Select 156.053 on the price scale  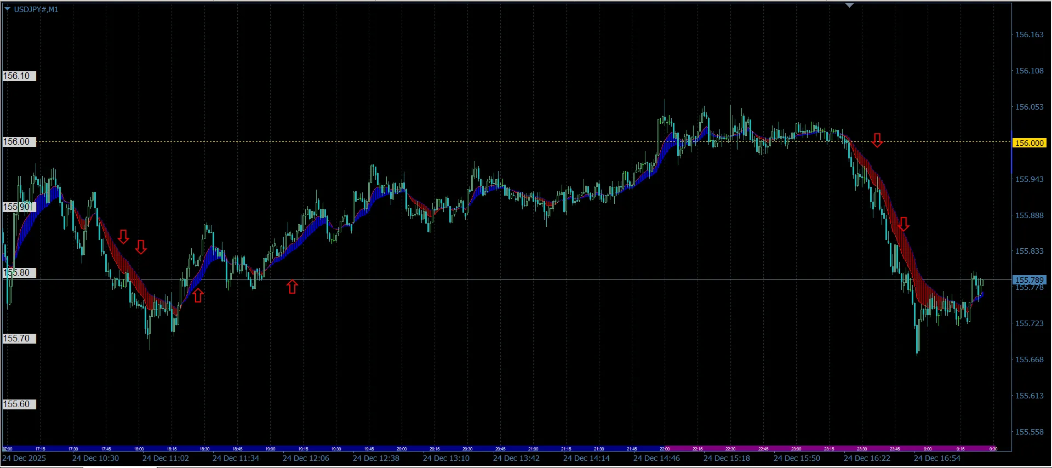(1030, 107)
